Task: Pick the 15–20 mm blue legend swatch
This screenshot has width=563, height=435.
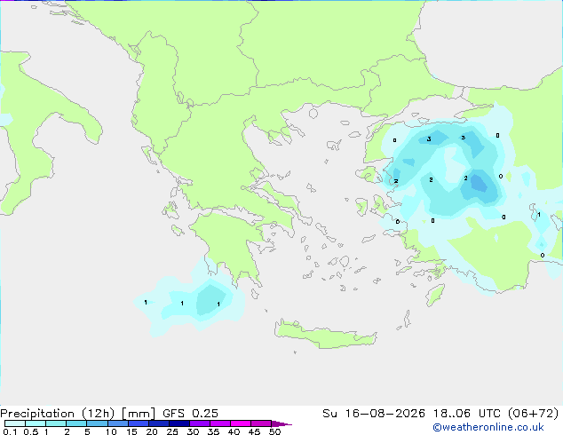Action: [138, 423]
